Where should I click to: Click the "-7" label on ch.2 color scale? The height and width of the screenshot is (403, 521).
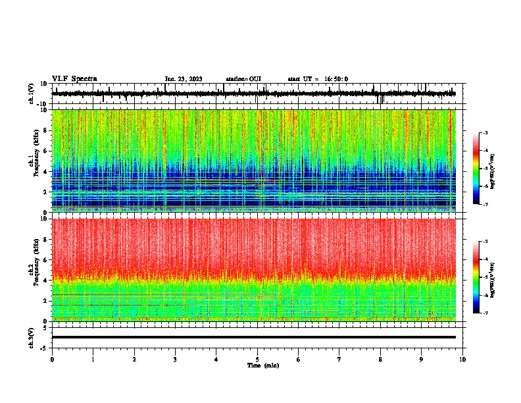[x=485, y=313]
